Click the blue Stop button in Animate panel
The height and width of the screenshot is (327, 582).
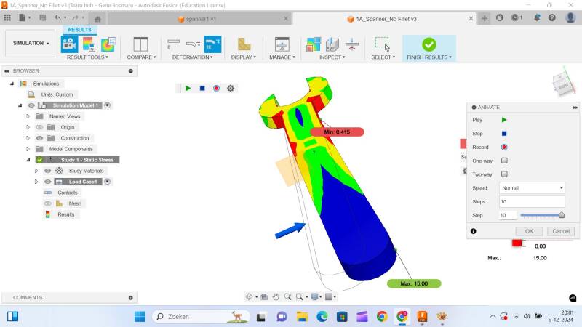504,134
